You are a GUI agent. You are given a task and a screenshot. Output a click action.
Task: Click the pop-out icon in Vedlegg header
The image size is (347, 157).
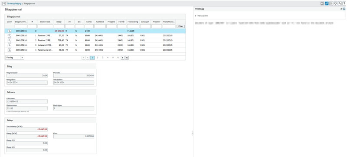tap(341, 9)
